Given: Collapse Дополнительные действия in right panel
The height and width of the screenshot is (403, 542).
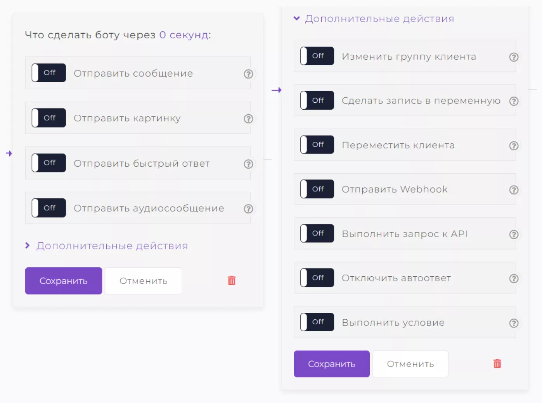Looking at the screenshot, I should (x=374, y=19).
